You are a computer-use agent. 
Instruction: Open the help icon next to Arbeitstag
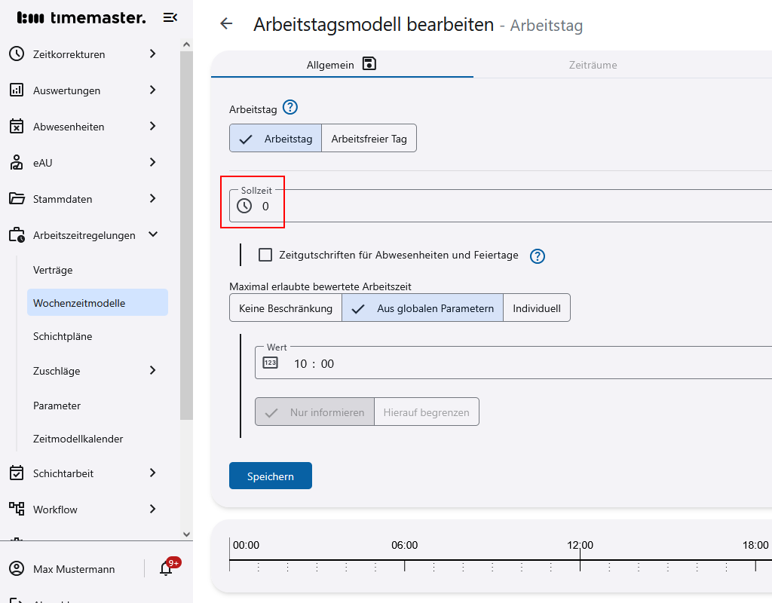pos(290,109)
